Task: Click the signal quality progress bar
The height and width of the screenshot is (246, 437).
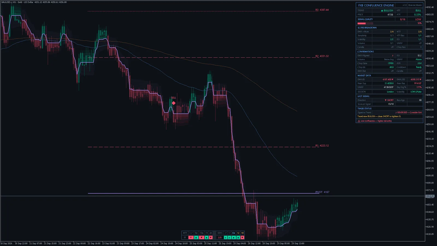Action: [365, 24]
